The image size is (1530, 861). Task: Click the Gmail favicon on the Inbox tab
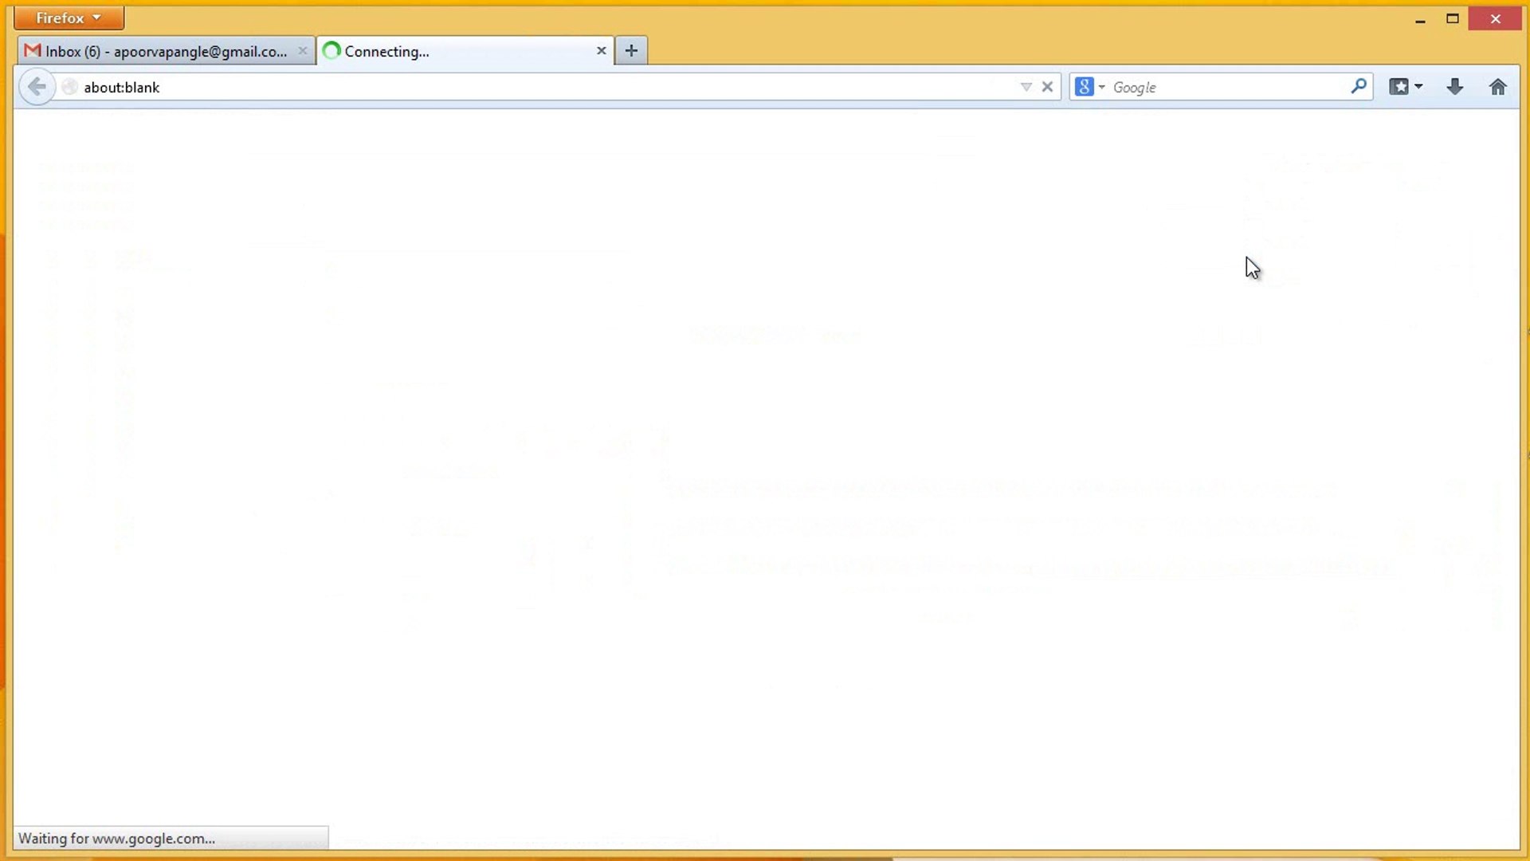coord(32,50)
